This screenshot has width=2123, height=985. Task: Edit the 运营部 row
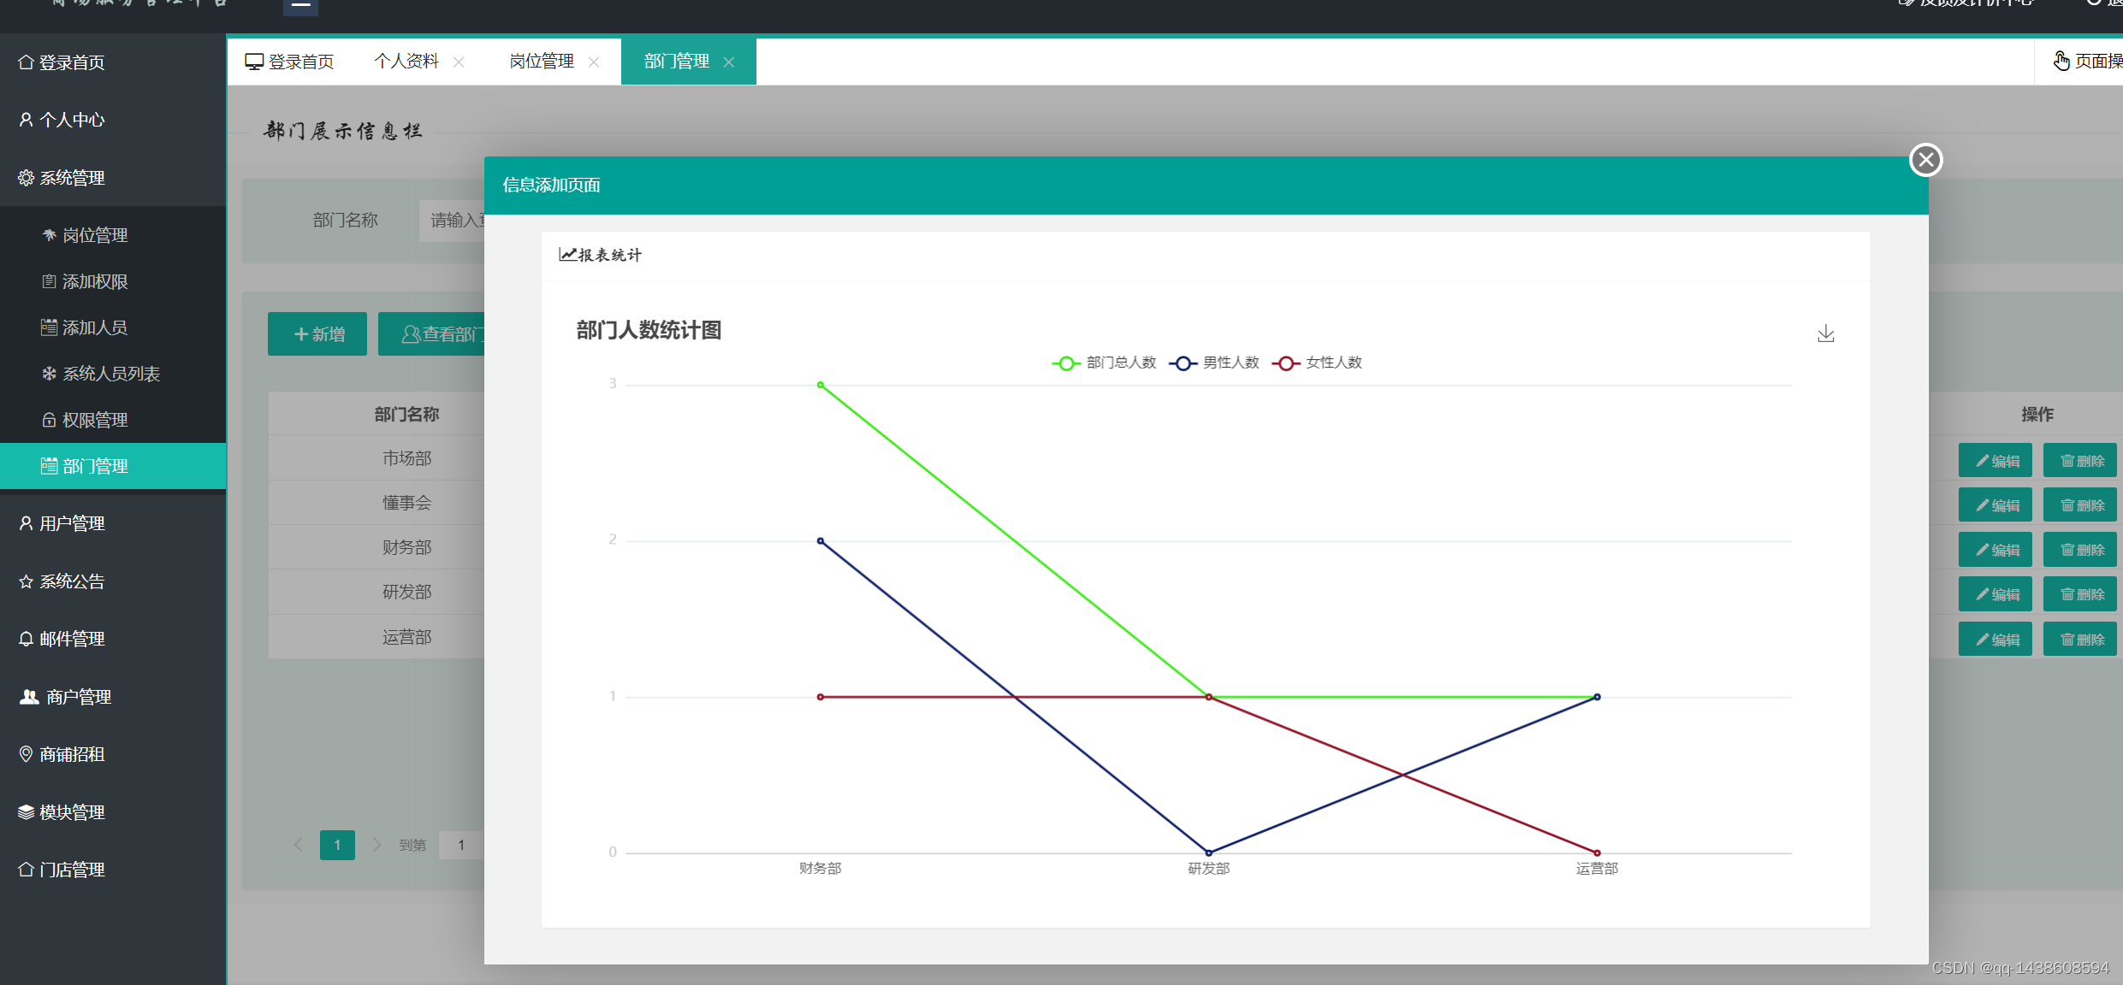1996,640
